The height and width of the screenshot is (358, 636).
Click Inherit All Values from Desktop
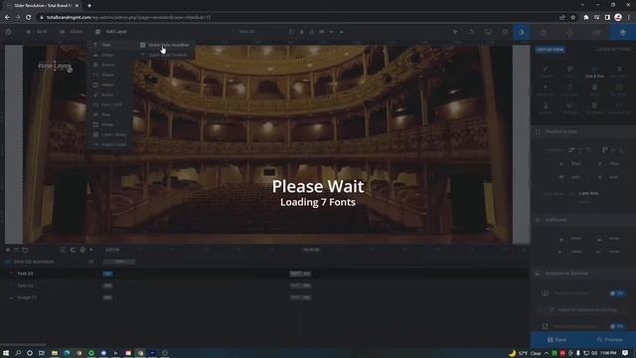(583, 309)
